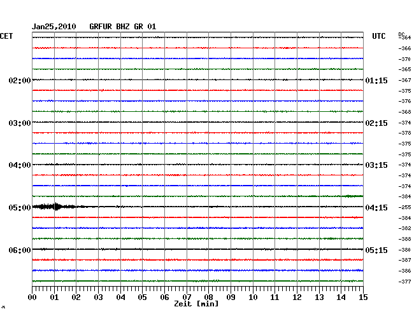The width and height of the screenshot is (414, 314).
Task: Click the DC offset value -376
Action: click(404, 101)
